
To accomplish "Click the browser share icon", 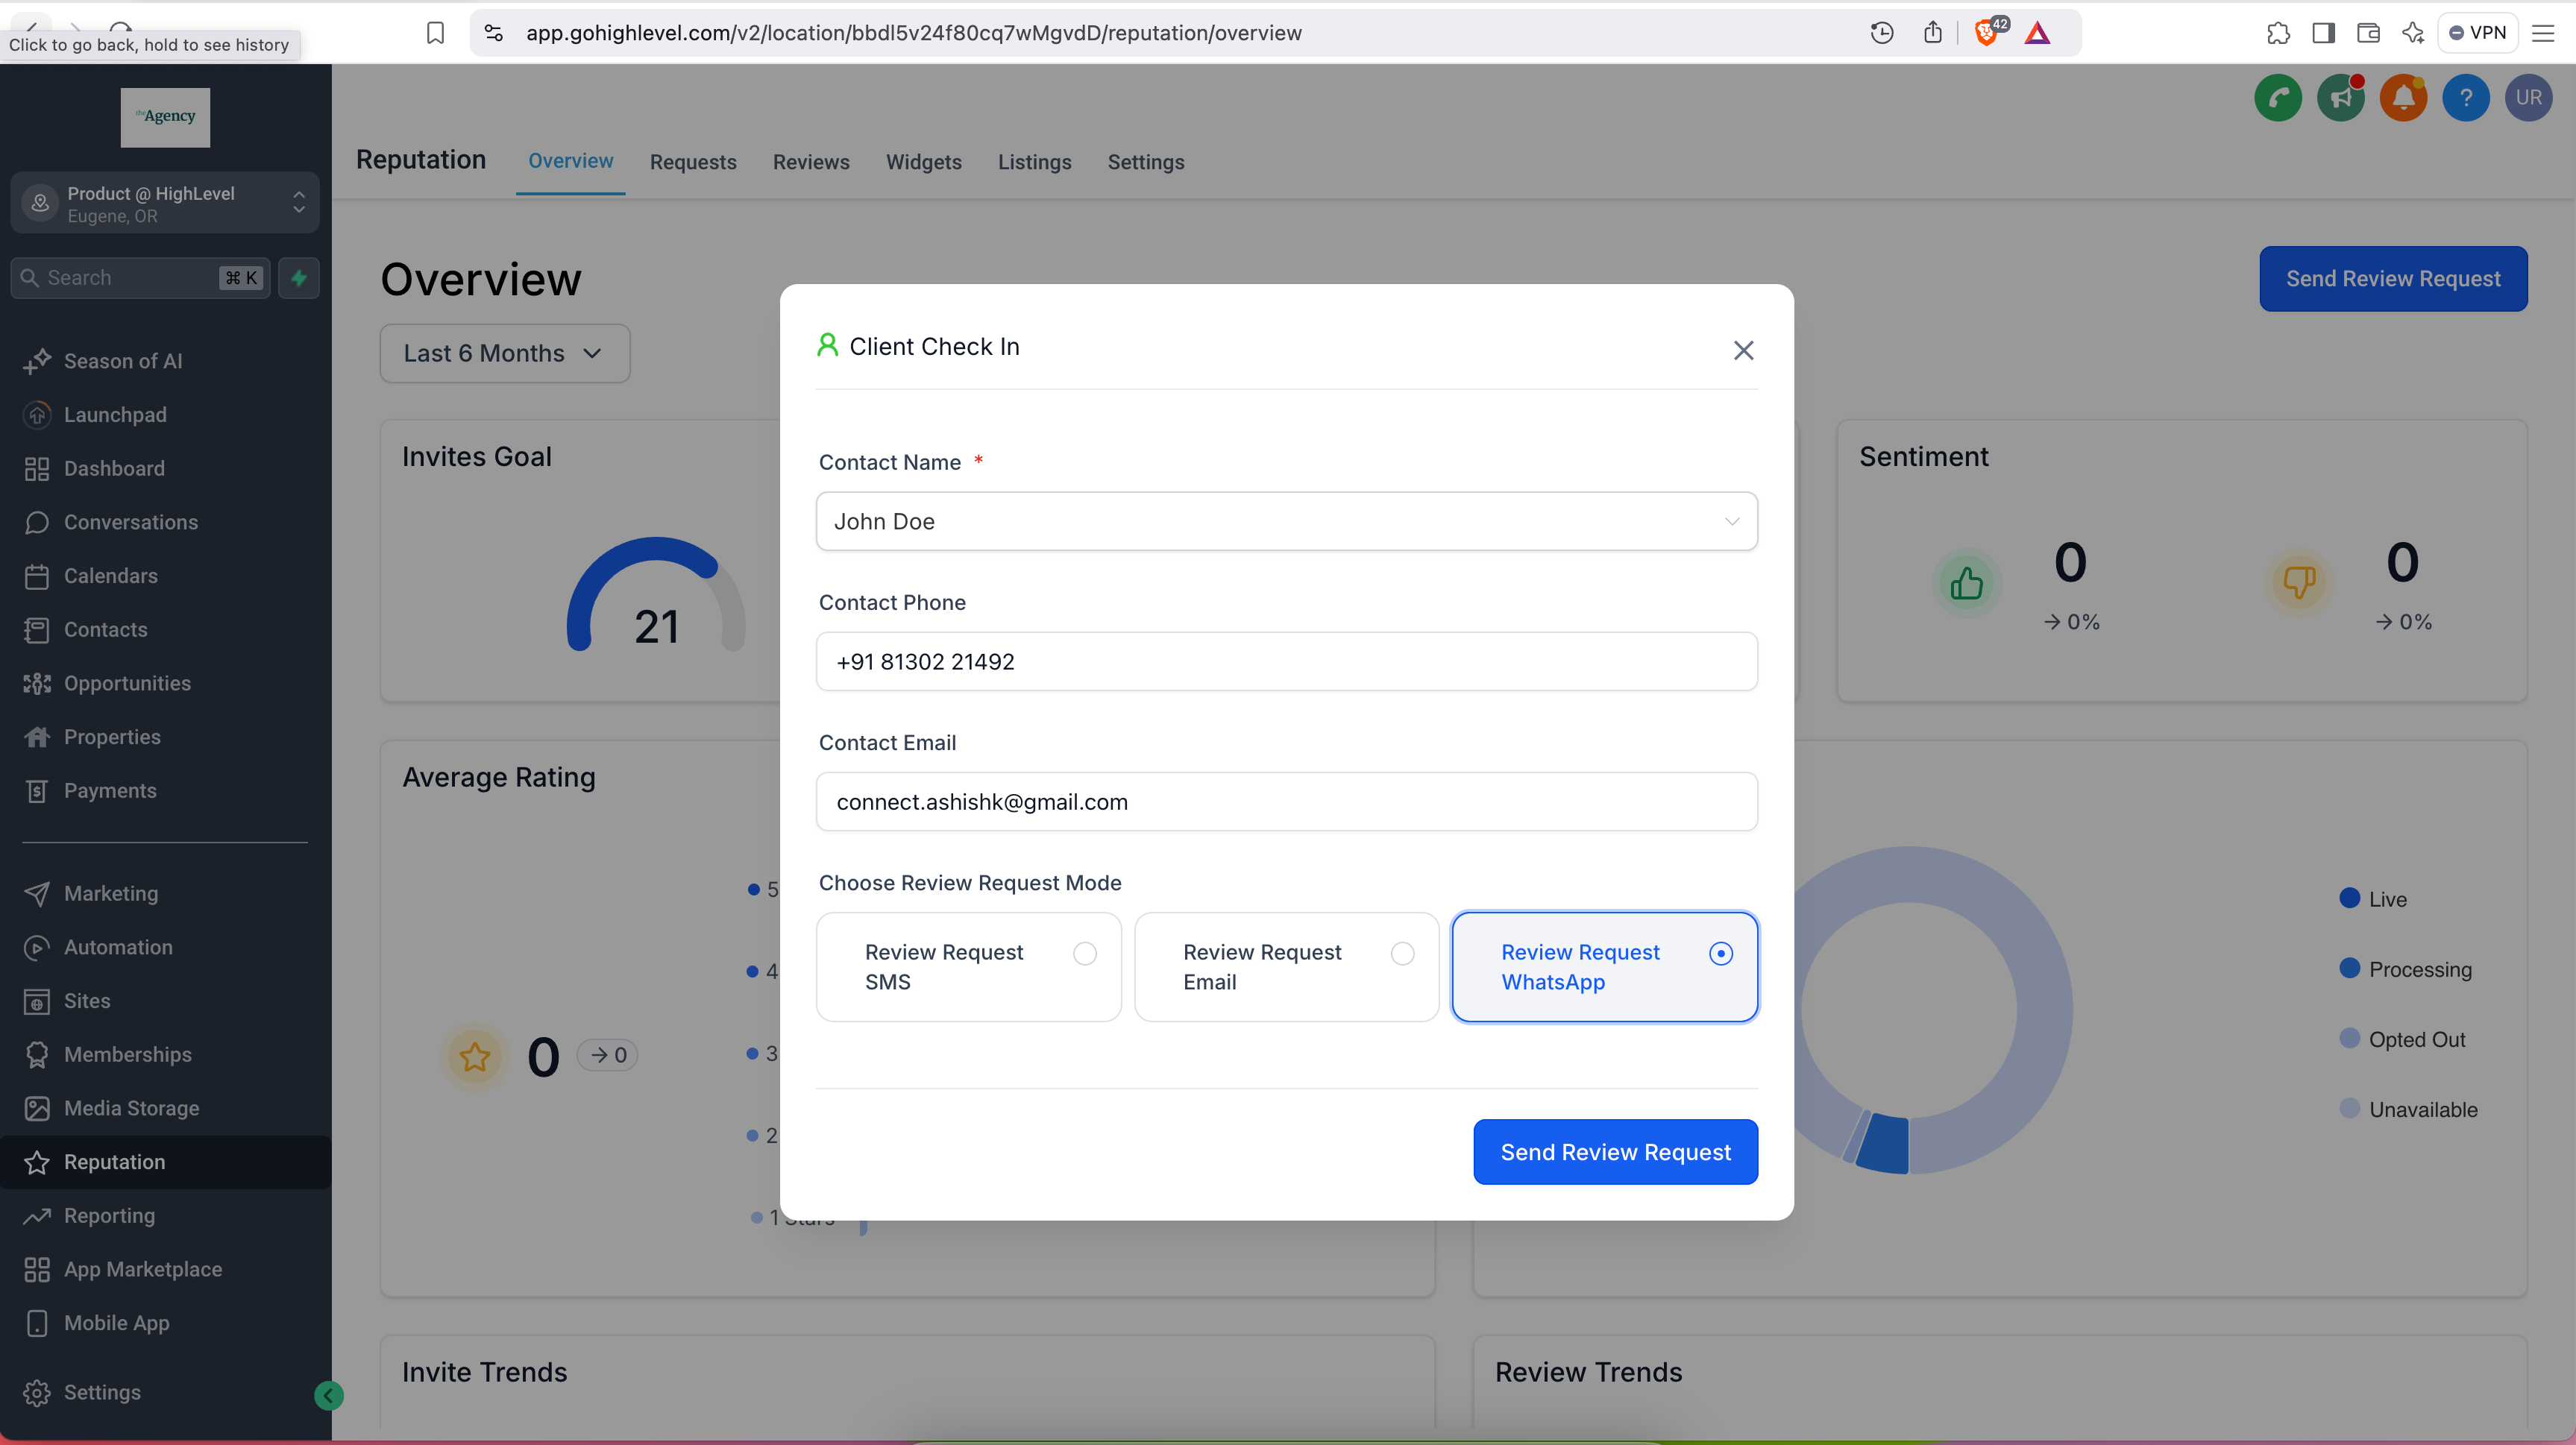I will click(x=1933, y=33).
